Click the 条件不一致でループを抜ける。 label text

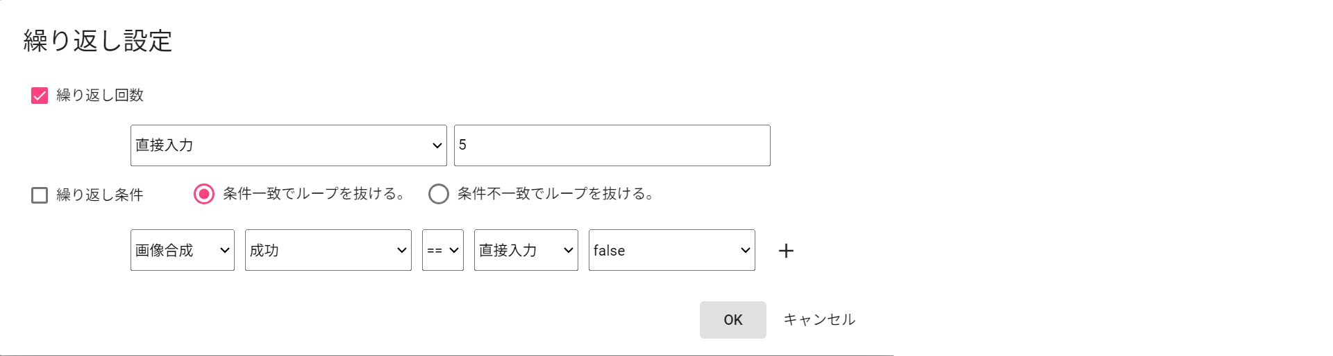tap(555, 194)
